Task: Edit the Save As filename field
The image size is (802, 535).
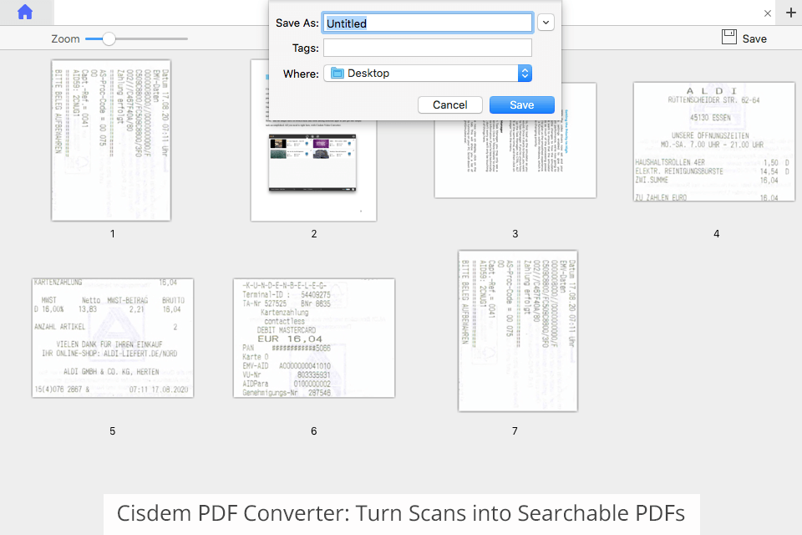Action: click(428, 23)
